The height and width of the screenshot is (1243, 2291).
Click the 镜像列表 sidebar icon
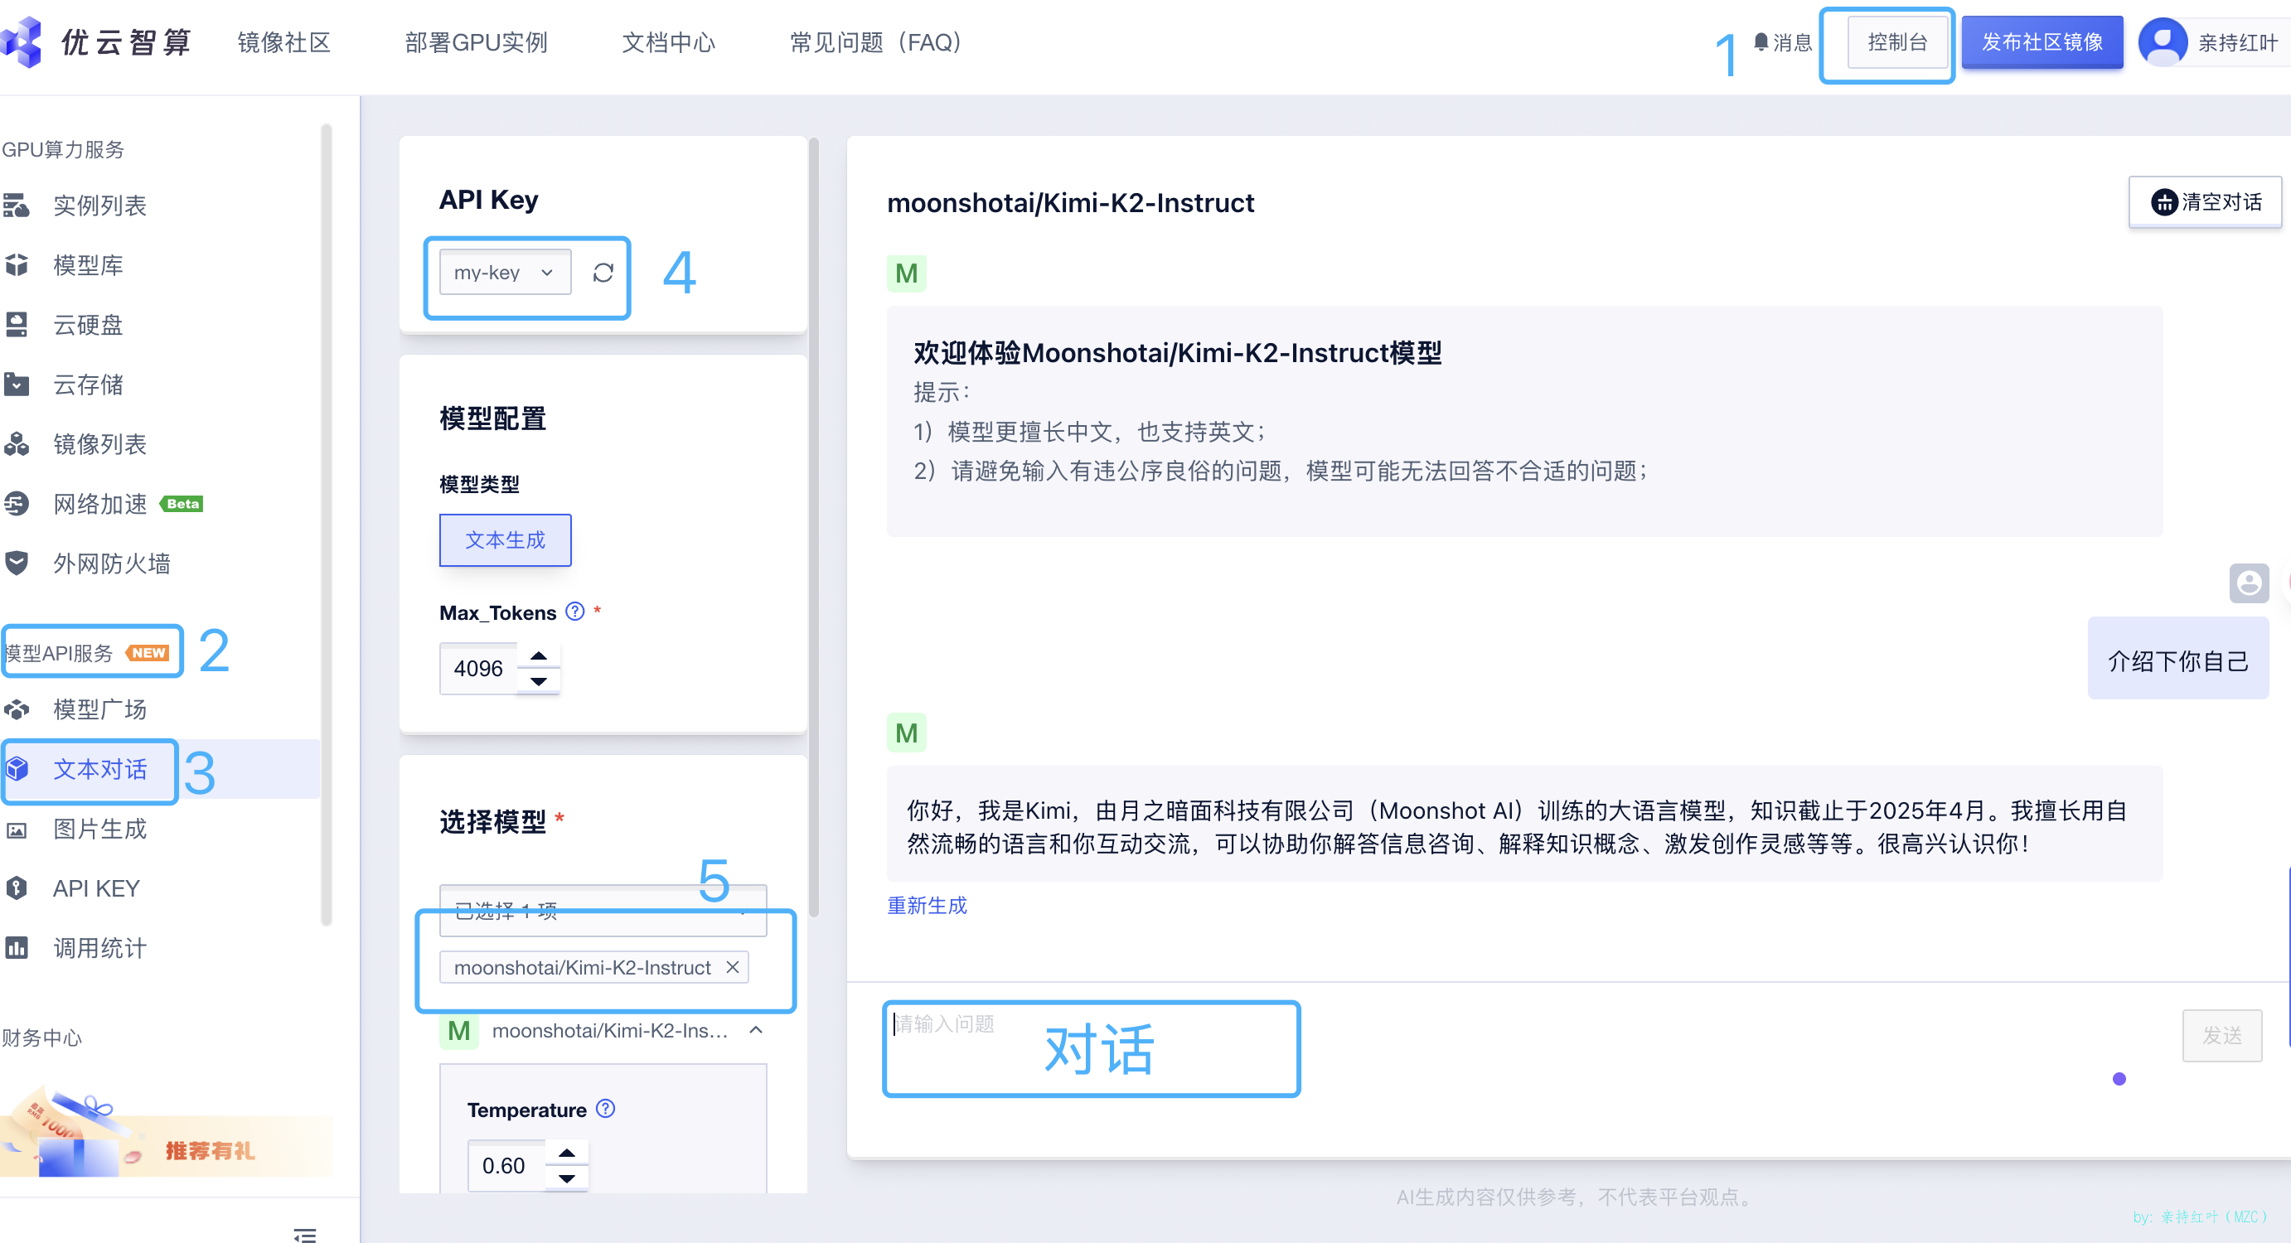(x=16, y=443)
